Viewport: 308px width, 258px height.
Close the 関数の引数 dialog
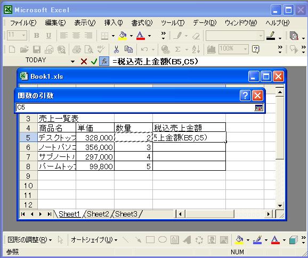(x=257, y=96)
